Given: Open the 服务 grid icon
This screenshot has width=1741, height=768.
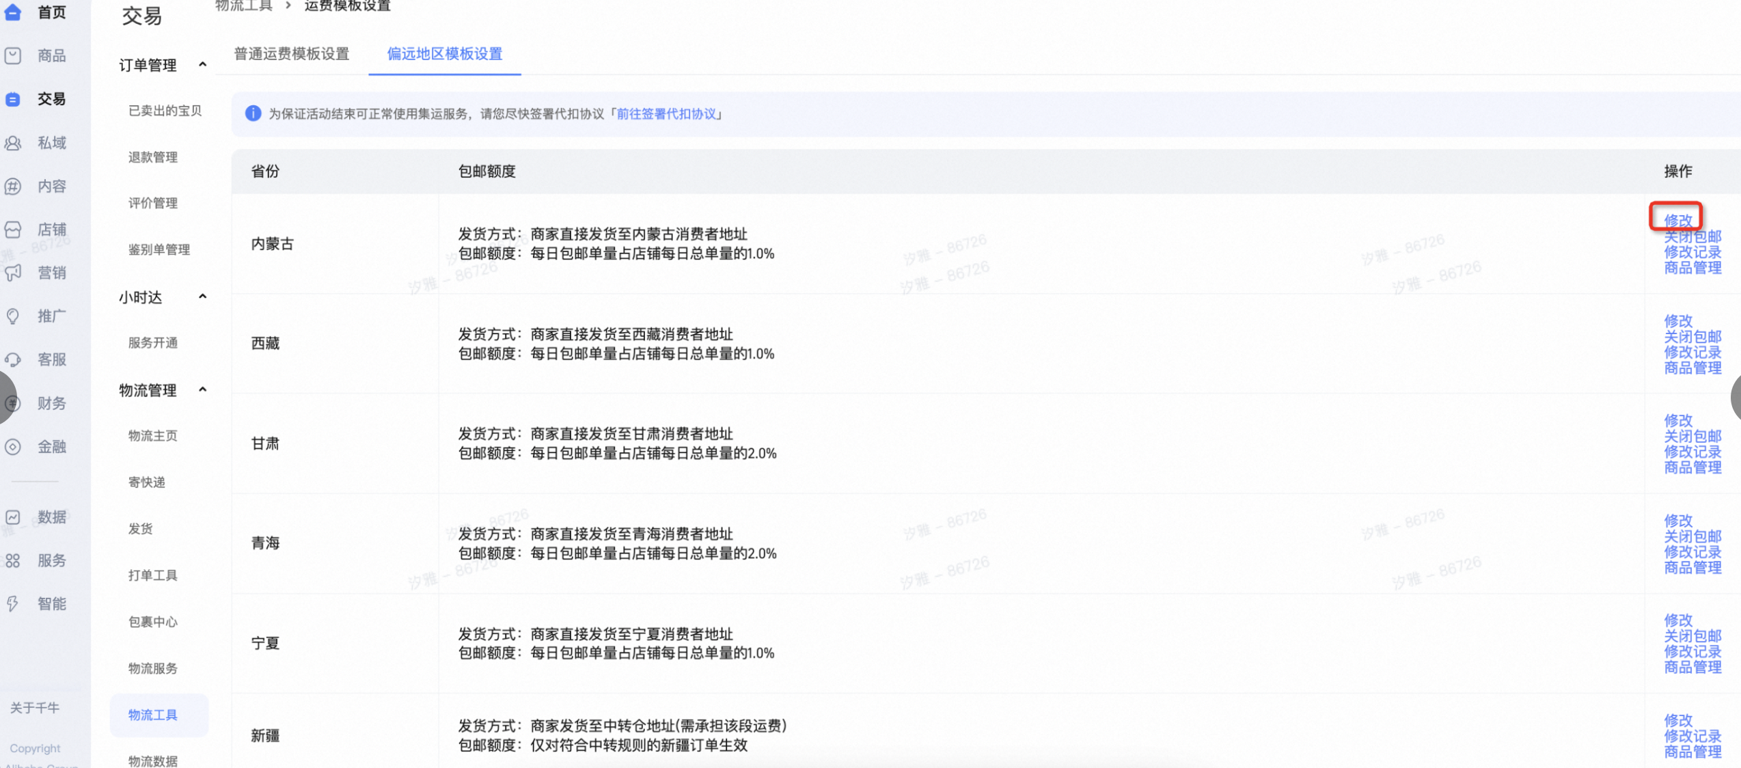Looking at the screenshot, I should [x=13, y=561].
